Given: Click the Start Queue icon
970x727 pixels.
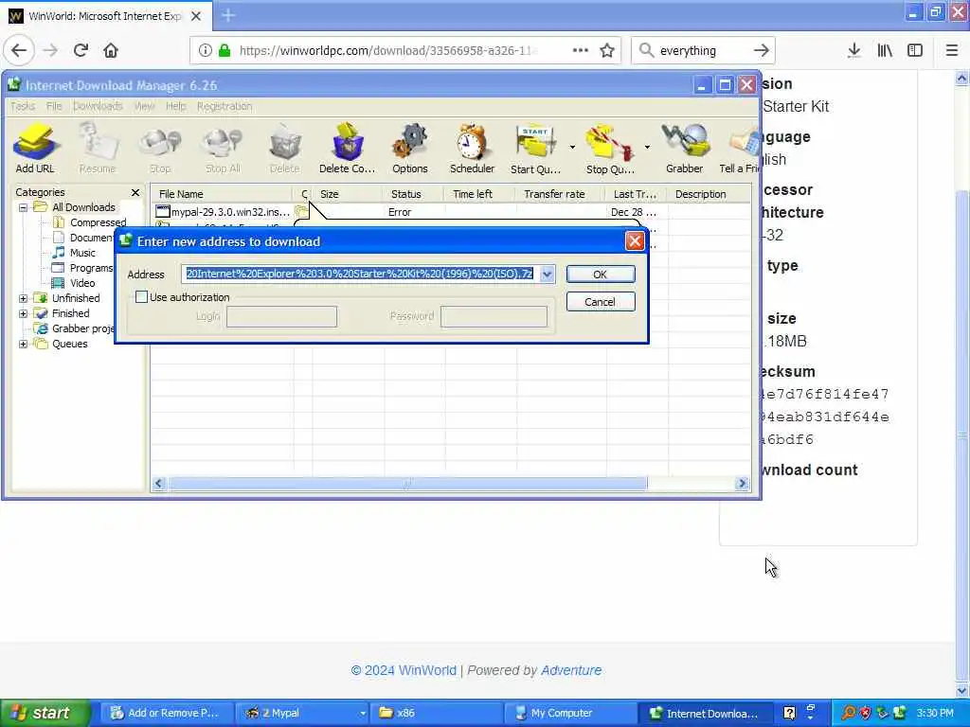Looking at the screenshot, I should tap(535, 149).
